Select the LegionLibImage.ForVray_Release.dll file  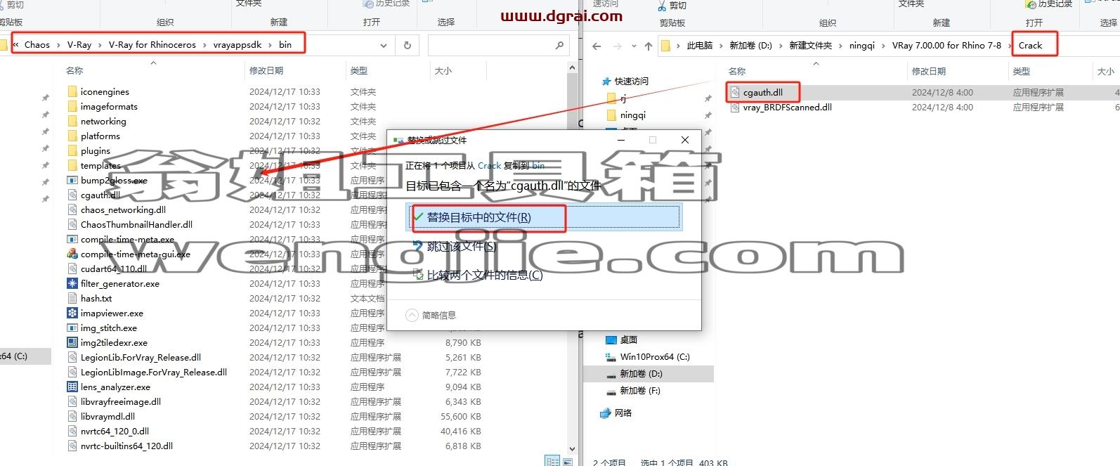click(153, 372)
